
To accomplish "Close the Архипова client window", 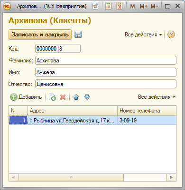I will coord(177,6).
